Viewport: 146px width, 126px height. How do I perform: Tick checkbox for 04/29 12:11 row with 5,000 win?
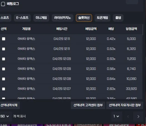tap(4, 39)
